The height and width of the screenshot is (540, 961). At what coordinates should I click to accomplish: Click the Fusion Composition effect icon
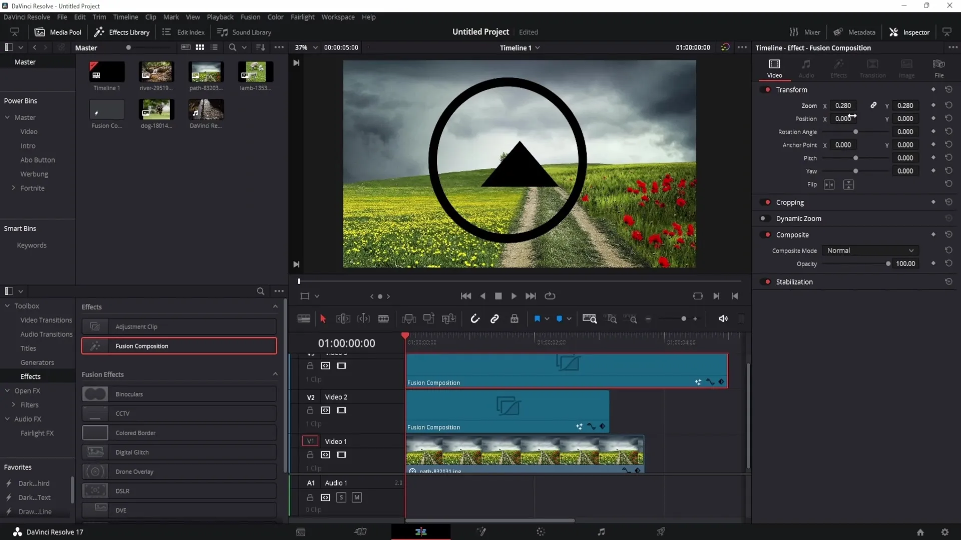[x=95, y=345]
